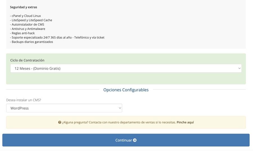Screen dimensions: 253x151
Task: Click the "Backups diarios garantizados" feature line
Action: pyautogui.click(x=31, y=42)
